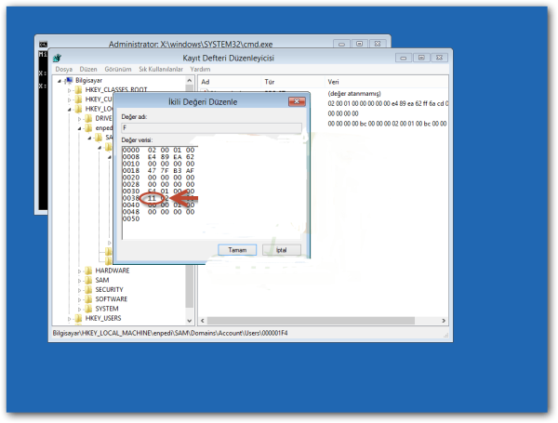
Task: Collapse the Bilgisayar tree node
Action: 60,81
